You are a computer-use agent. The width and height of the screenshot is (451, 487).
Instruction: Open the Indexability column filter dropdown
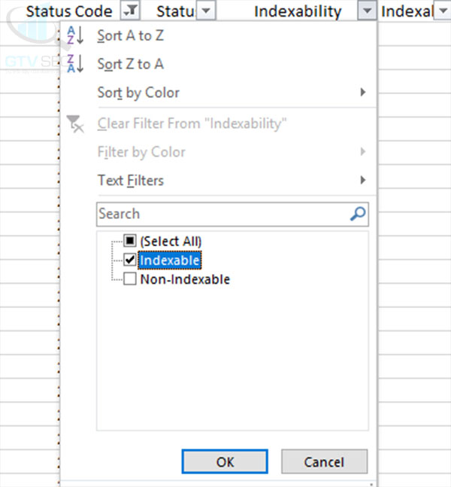tap(366, 11)
